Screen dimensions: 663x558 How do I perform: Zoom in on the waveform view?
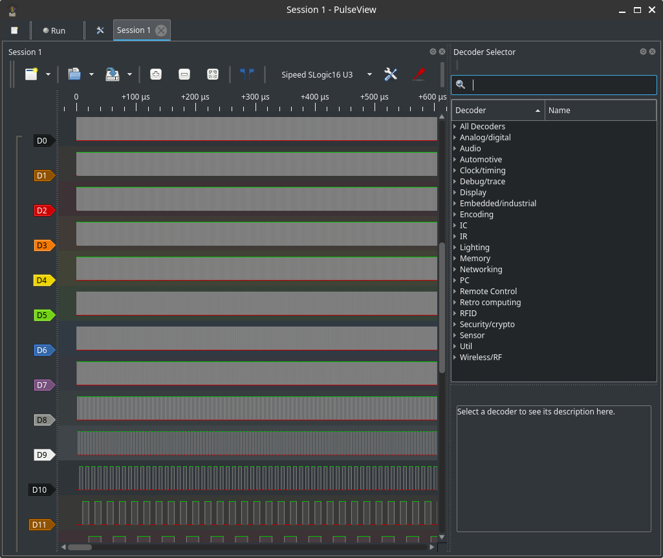point(156,74)
